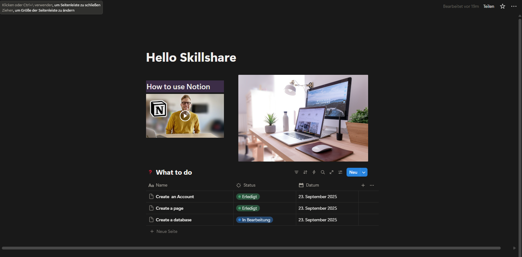
Task: Open the database filter icon
Action: pos(296,172)
